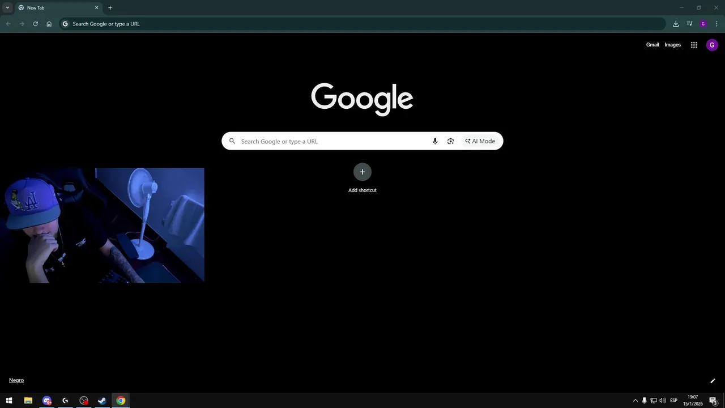The width and height of the screenshot is (725, 408).
Task: Open the Windows Start menu
Action: (x=9, y=401)
